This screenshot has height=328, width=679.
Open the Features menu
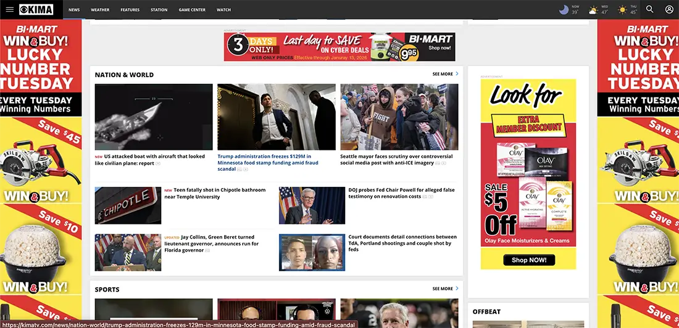130,9
